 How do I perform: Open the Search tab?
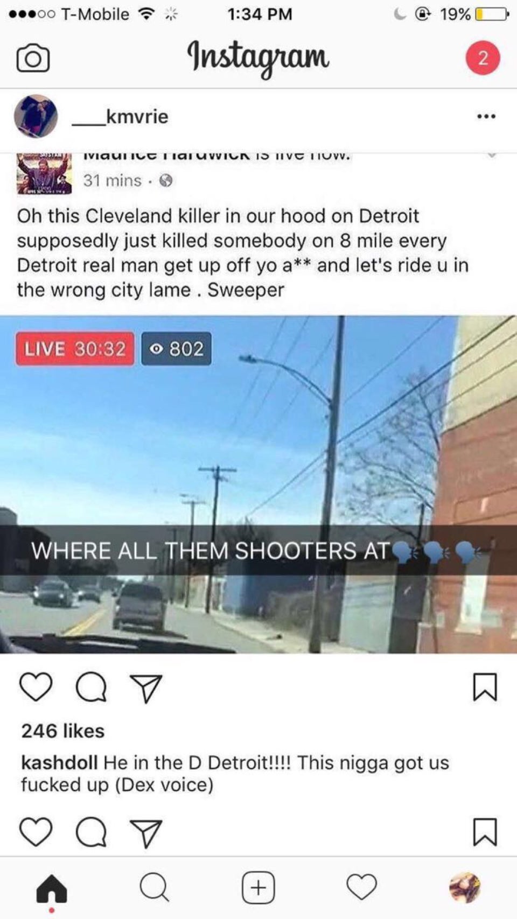(x=155, y=887)
